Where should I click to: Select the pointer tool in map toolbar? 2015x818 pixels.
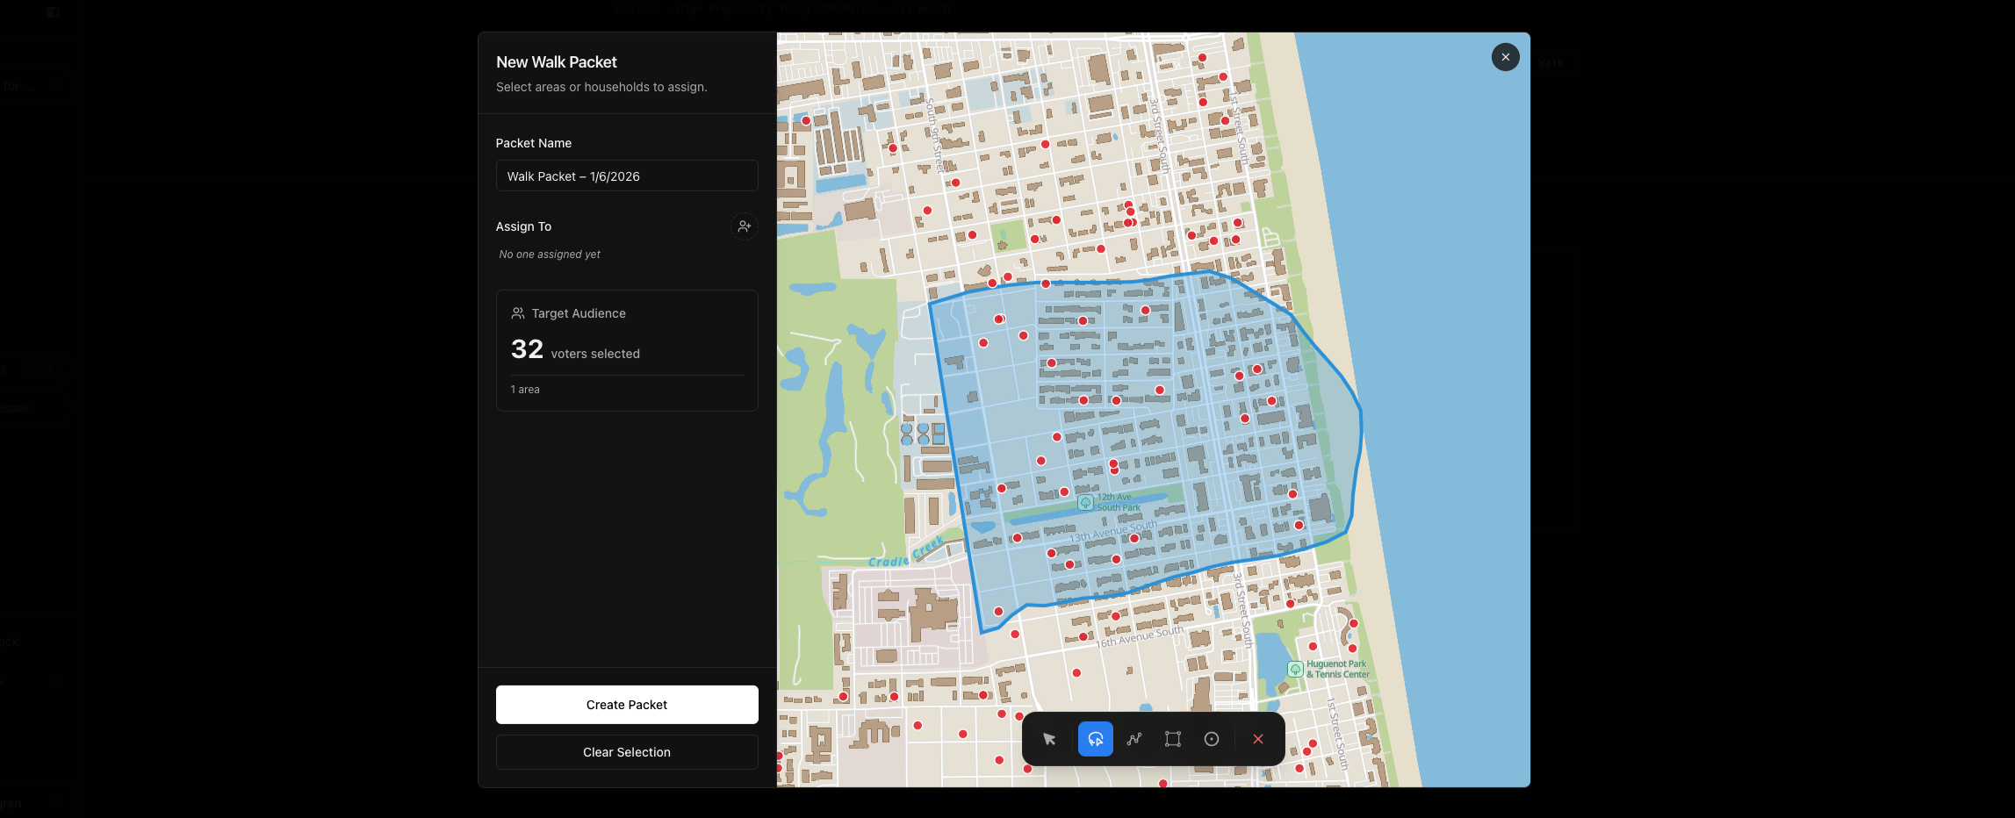tap(1048, 739)
